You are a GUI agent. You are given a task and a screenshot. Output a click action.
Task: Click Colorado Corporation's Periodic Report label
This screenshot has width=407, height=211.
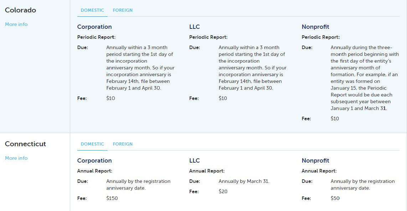(96, 37)
